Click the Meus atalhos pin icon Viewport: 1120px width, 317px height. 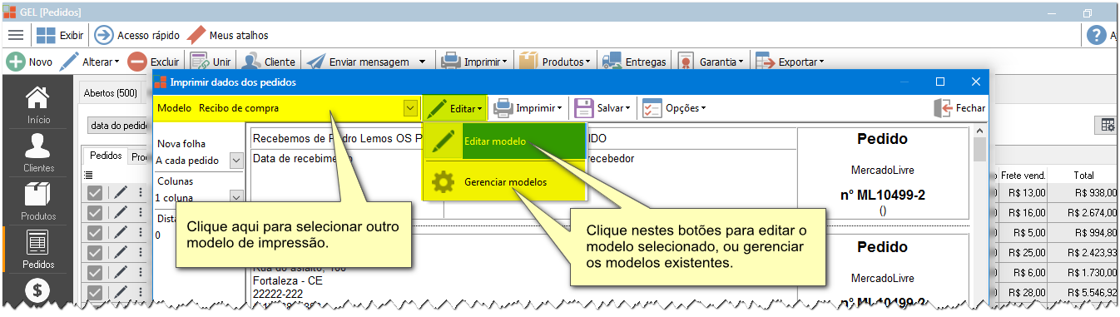tap(196, 35)
